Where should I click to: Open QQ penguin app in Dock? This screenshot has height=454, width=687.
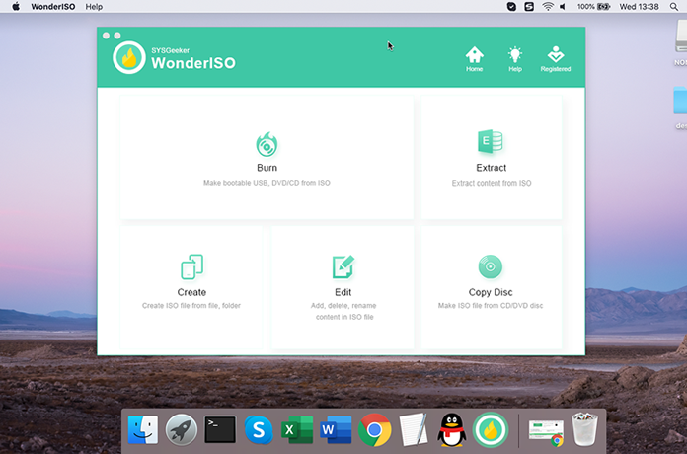click(452, 430)
